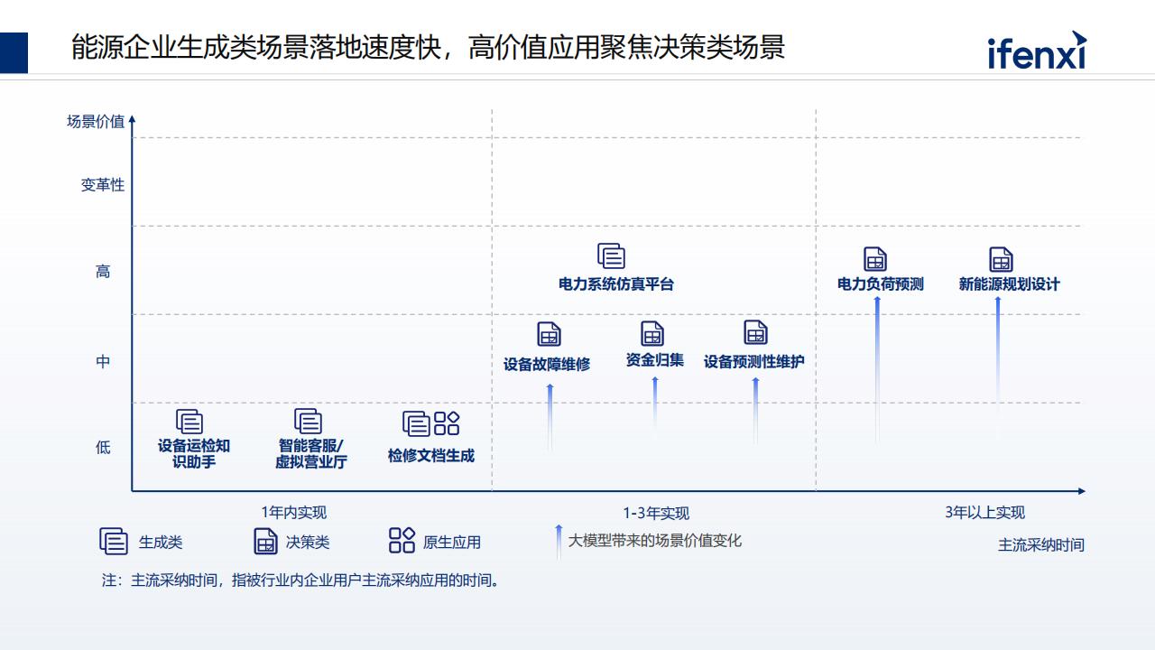Click the value arrow below 电力负荷预测
Image resolution: width=1155 pixels, height=650 pixels.
[877, 368]
